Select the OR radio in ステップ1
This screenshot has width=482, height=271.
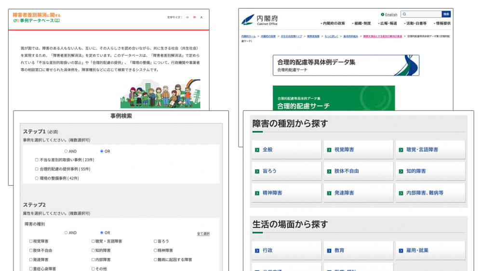click(x=102, y=151)
